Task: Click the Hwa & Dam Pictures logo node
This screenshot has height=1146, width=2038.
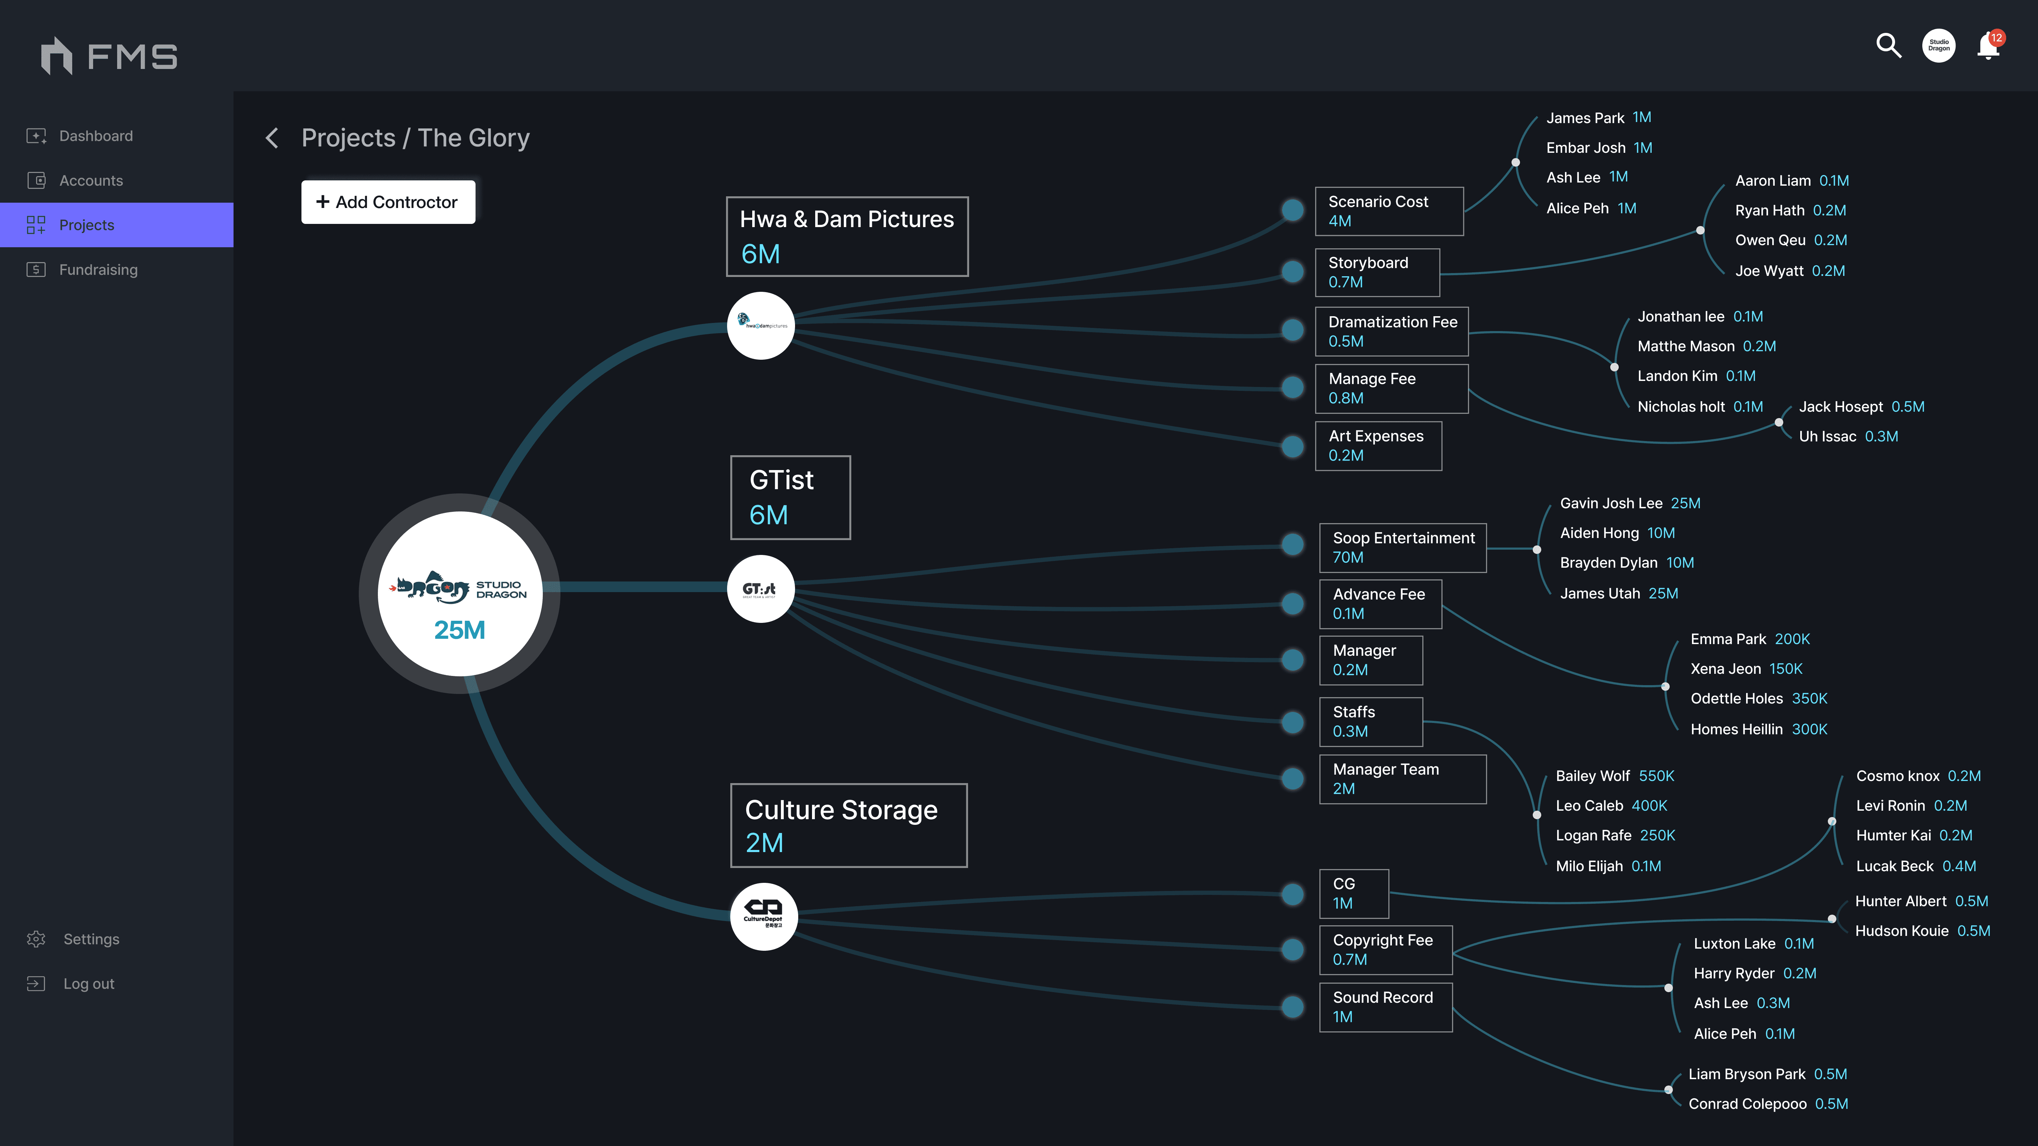Action: coord(760,326)
